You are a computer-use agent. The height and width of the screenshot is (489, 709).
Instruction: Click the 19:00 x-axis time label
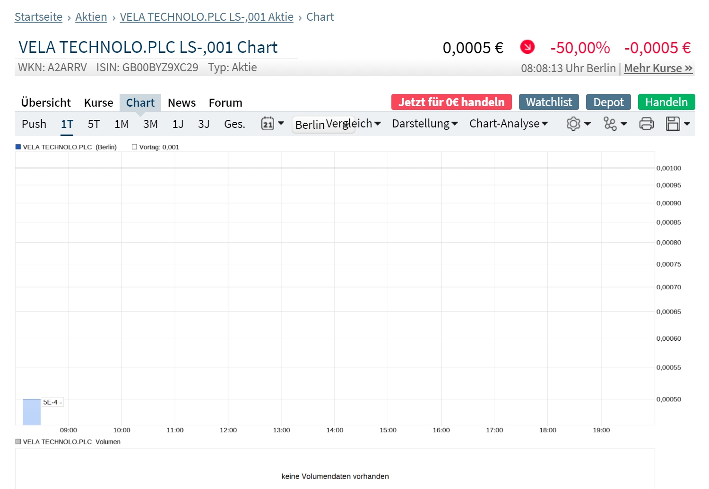click(x=601, y=430)
